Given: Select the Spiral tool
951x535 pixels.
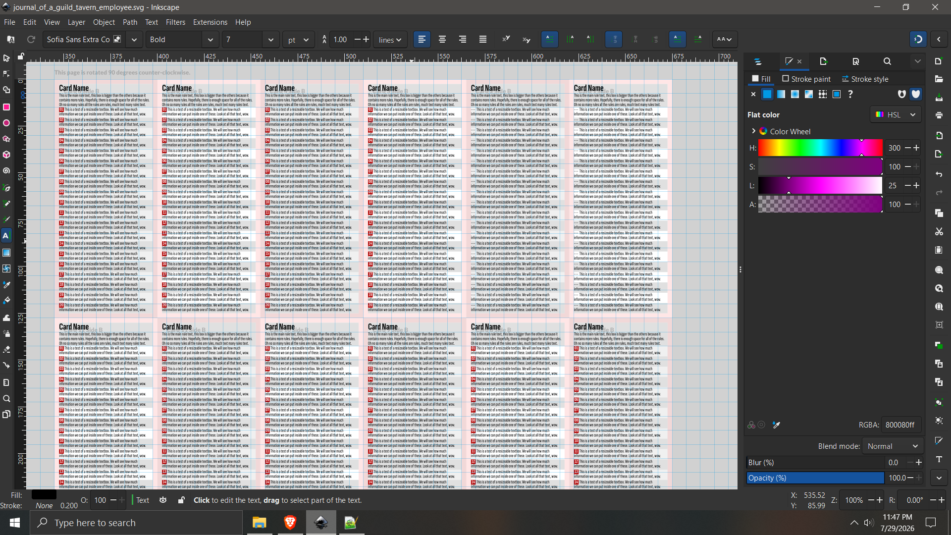Looking at the screenshot, I should [6, 171].
